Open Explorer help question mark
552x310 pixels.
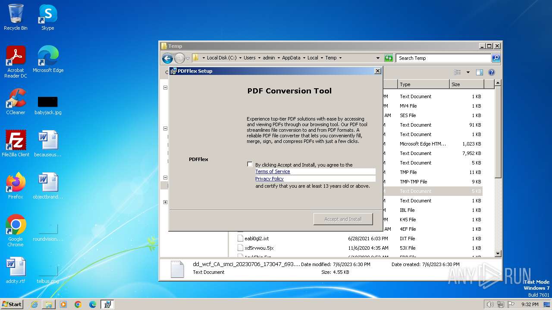(491, 72)
